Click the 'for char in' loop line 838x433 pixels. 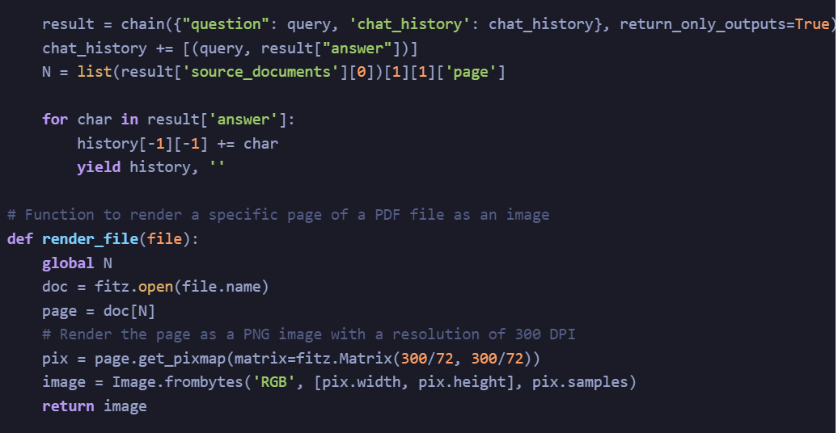pos(168,119)
